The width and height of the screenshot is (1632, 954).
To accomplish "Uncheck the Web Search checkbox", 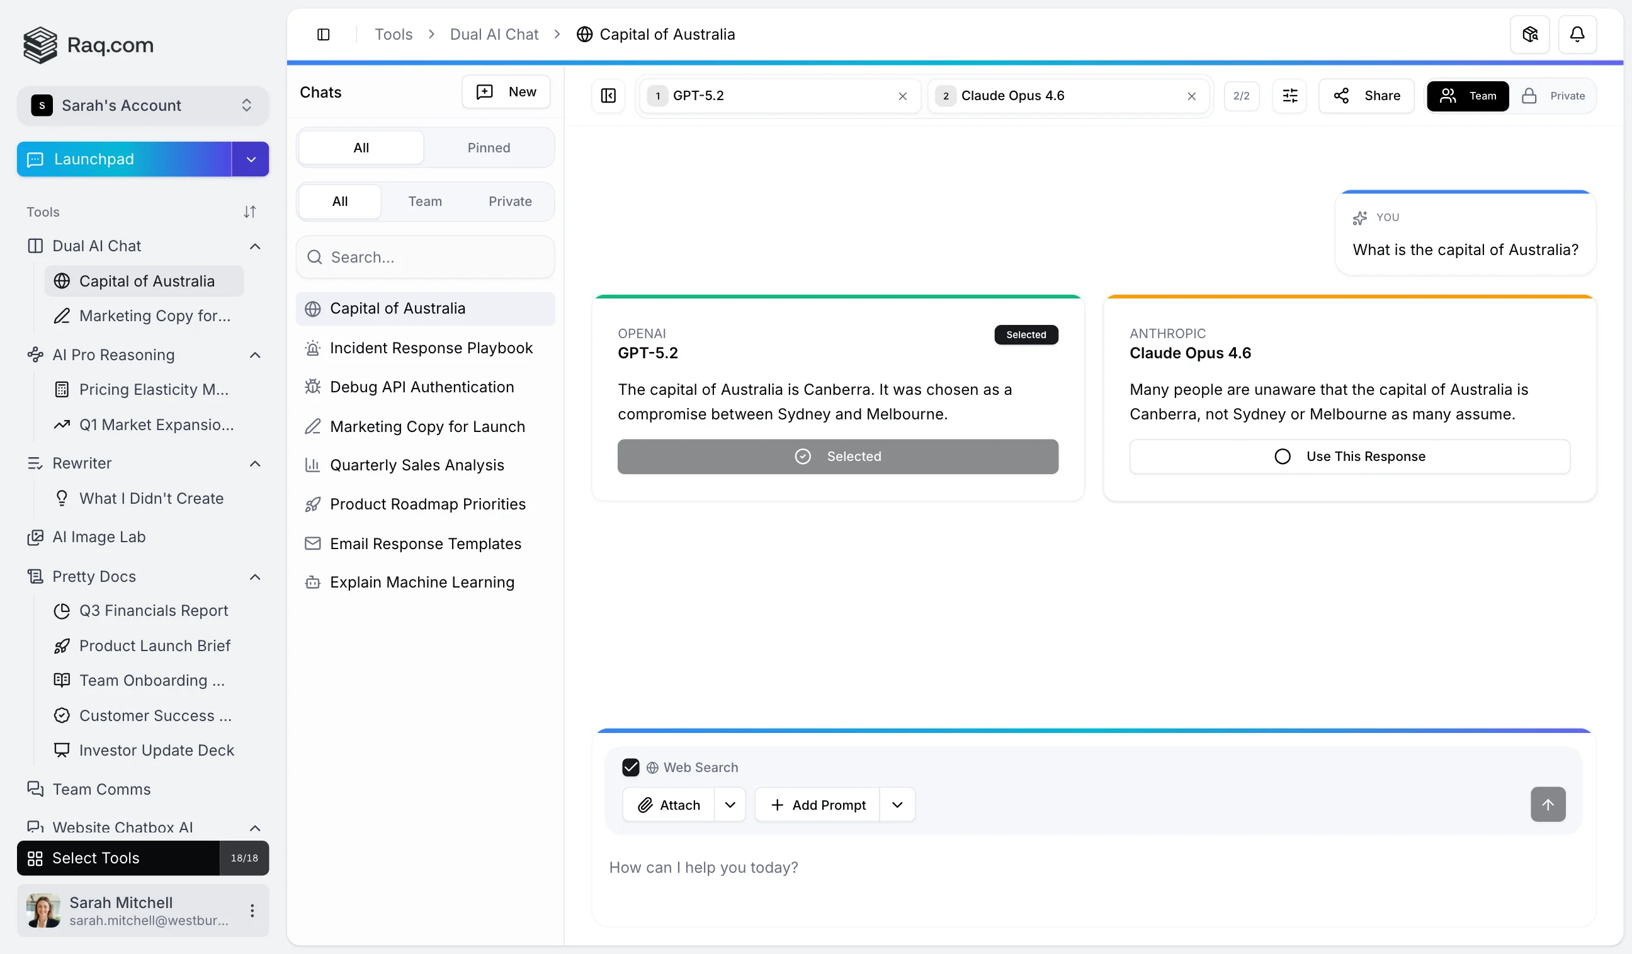I will tap(630, 768).
